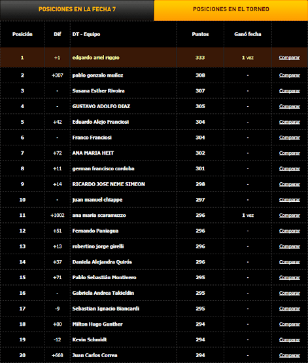Compare with GUSTAVO ADOLFO DIAZ
Viewport: 308px width, 363px height.
289,106
